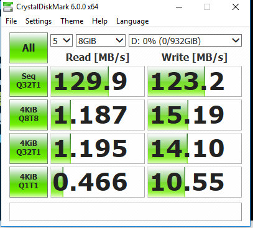253x228 pixels.
Task: Close the CrystalDiskMark window
Action: pos(236,7)
